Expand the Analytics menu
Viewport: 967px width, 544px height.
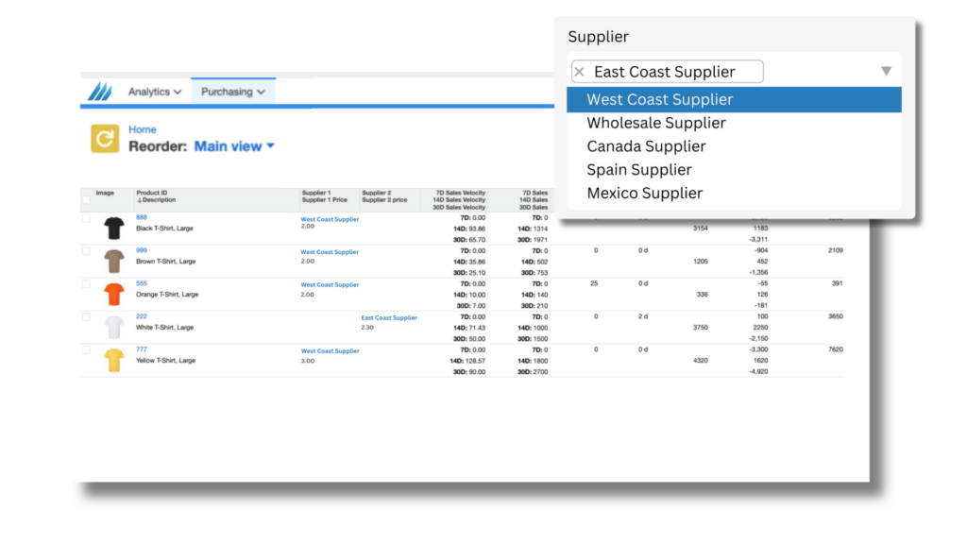click(x=151, y=92)
